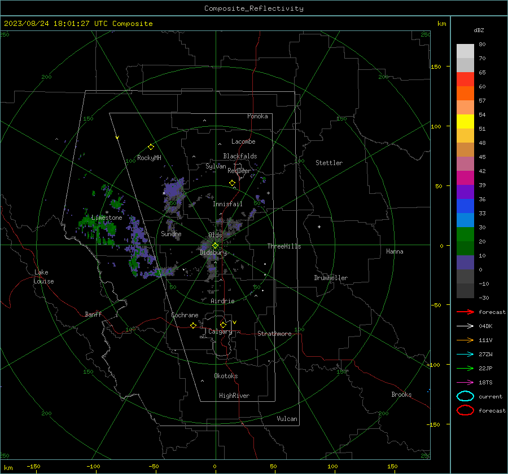508x474 pixels.
Task: Click the Brooks town label
Action: [401, 395]
